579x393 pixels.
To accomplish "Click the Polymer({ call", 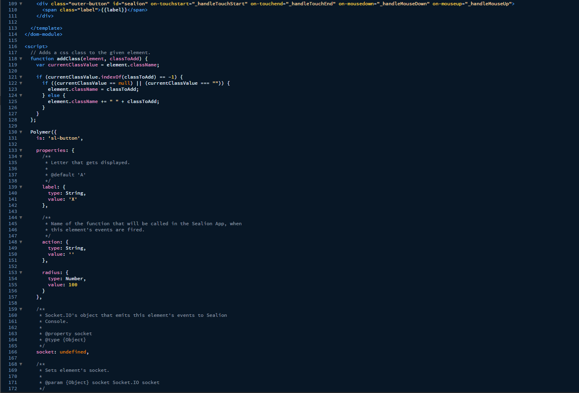I will click(x=44, y=132).
